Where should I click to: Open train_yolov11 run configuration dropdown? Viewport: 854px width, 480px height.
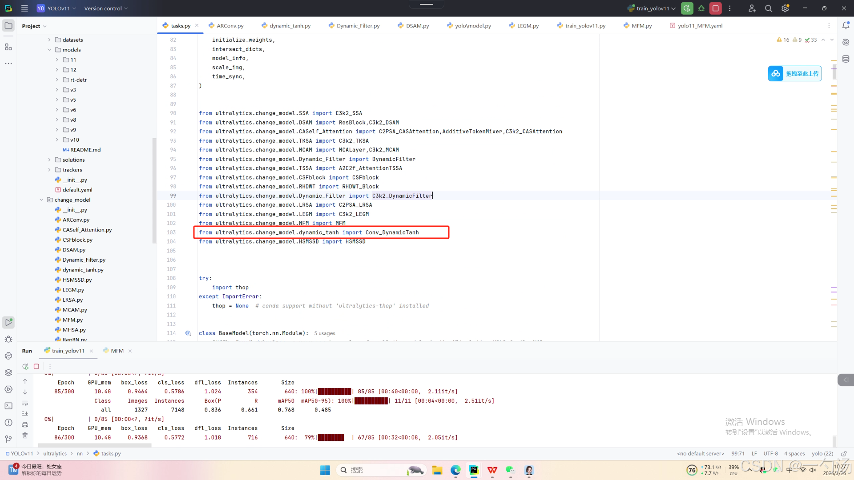point(653,8)
